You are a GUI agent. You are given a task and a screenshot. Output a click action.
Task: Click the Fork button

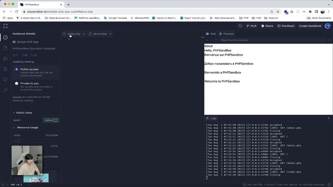[x=251, y=26]
